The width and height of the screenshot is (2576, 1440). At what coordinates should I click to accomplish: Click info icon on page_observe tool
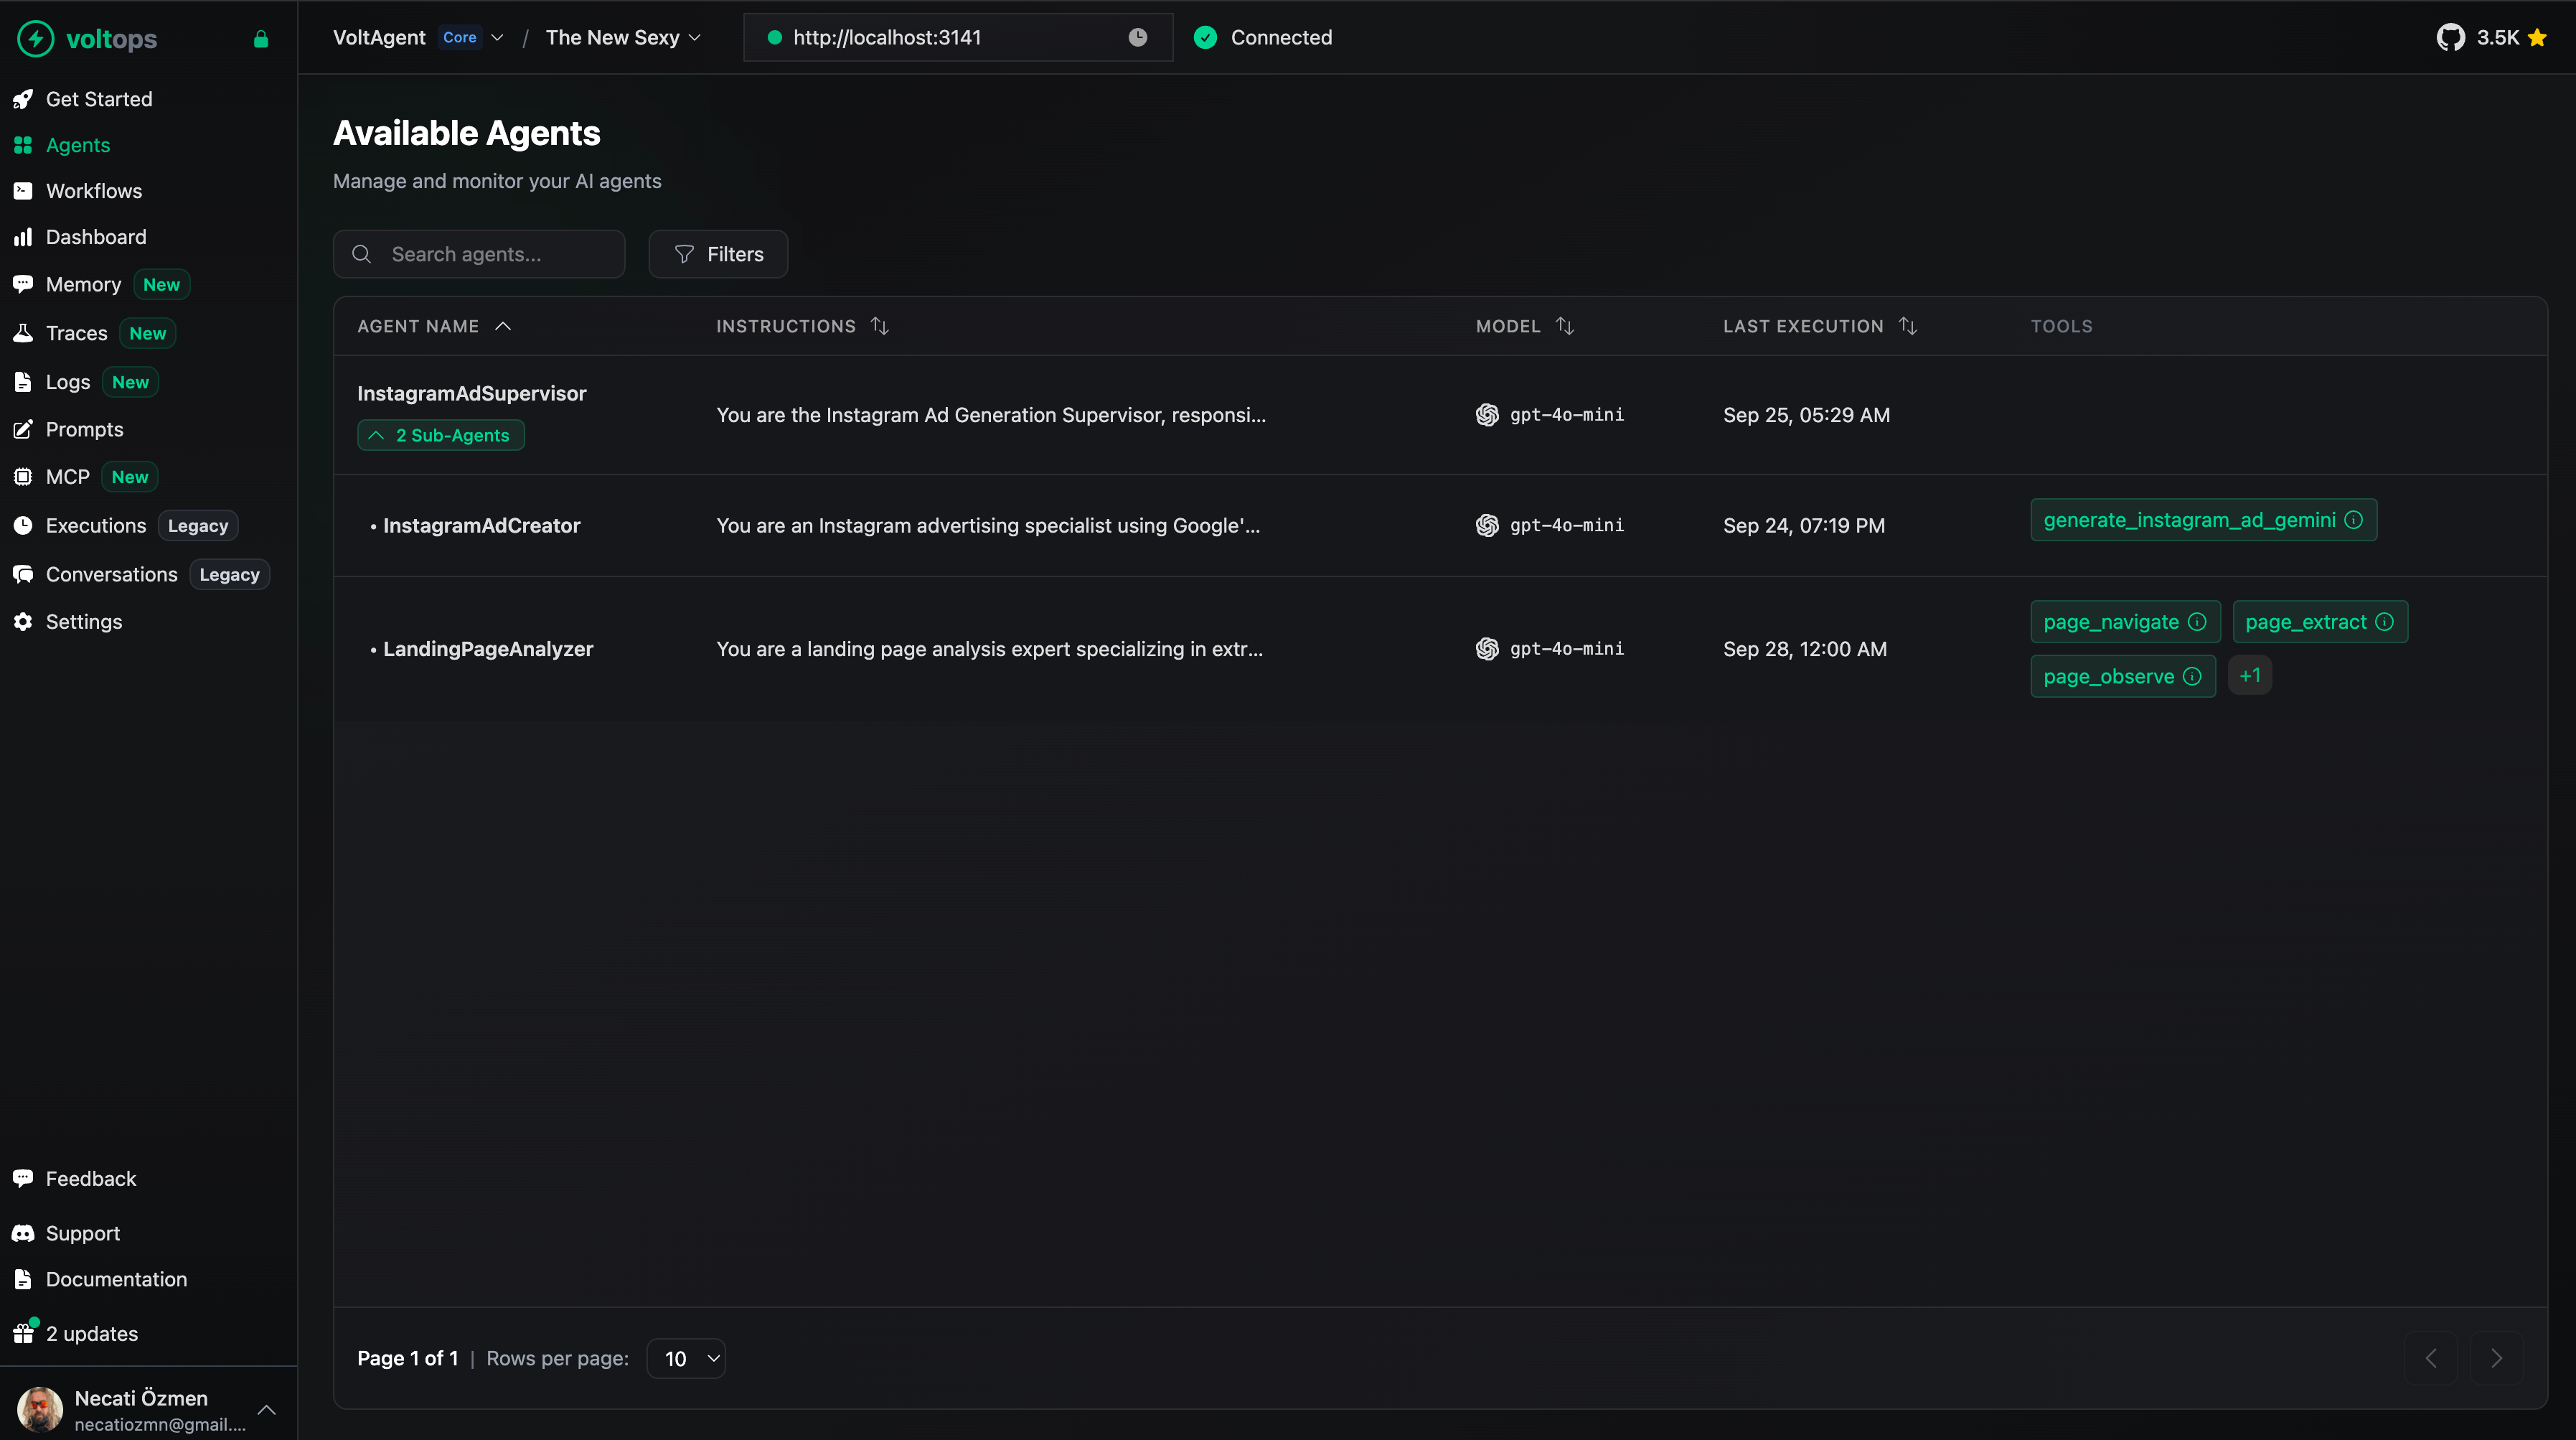click(x=2192, y=676)
